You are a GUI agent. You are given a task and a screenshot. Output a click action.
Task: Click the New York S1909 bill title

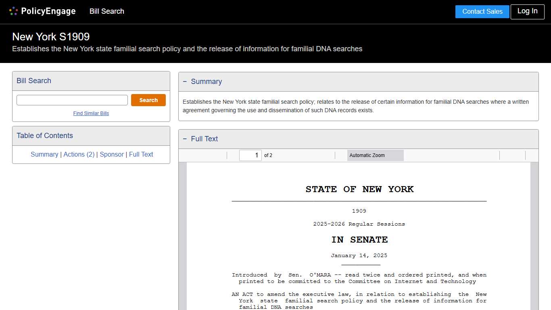50,37
